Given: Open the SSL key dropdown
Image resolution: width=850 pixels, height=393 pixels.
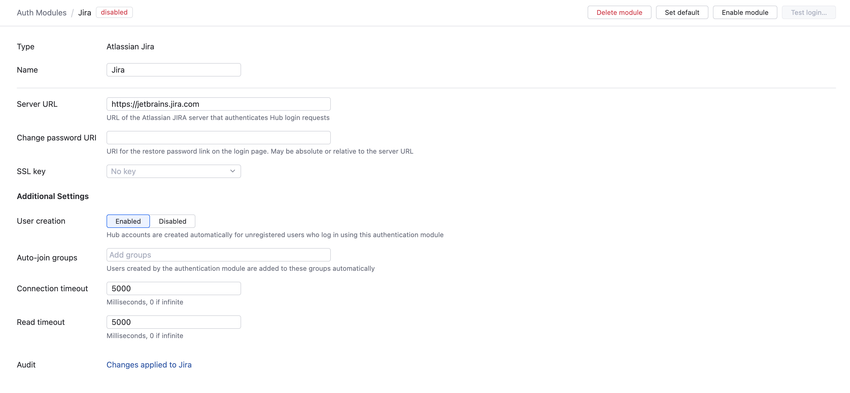Looking at the screenshot, I should click(173, 171).
